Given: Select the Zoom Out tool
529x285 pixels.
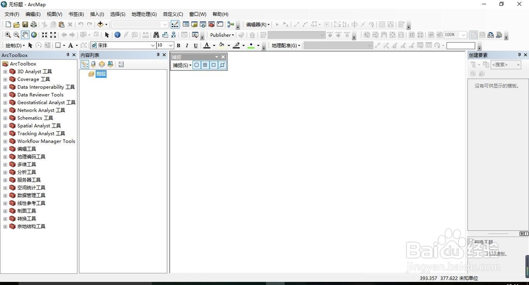Looking at the screenshot, I should (x=16, y=35).
